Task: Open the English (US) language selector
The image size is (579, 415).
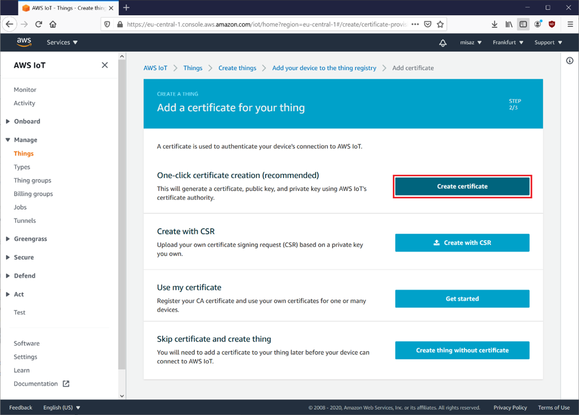Action: click(61, 408)
